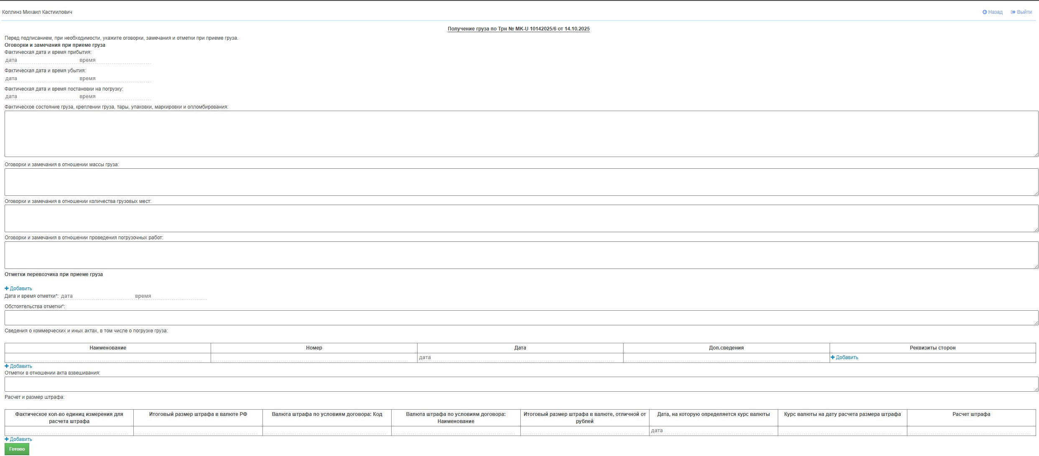Click plus icon under Отметки перевозчика heading

pos(7,289)
